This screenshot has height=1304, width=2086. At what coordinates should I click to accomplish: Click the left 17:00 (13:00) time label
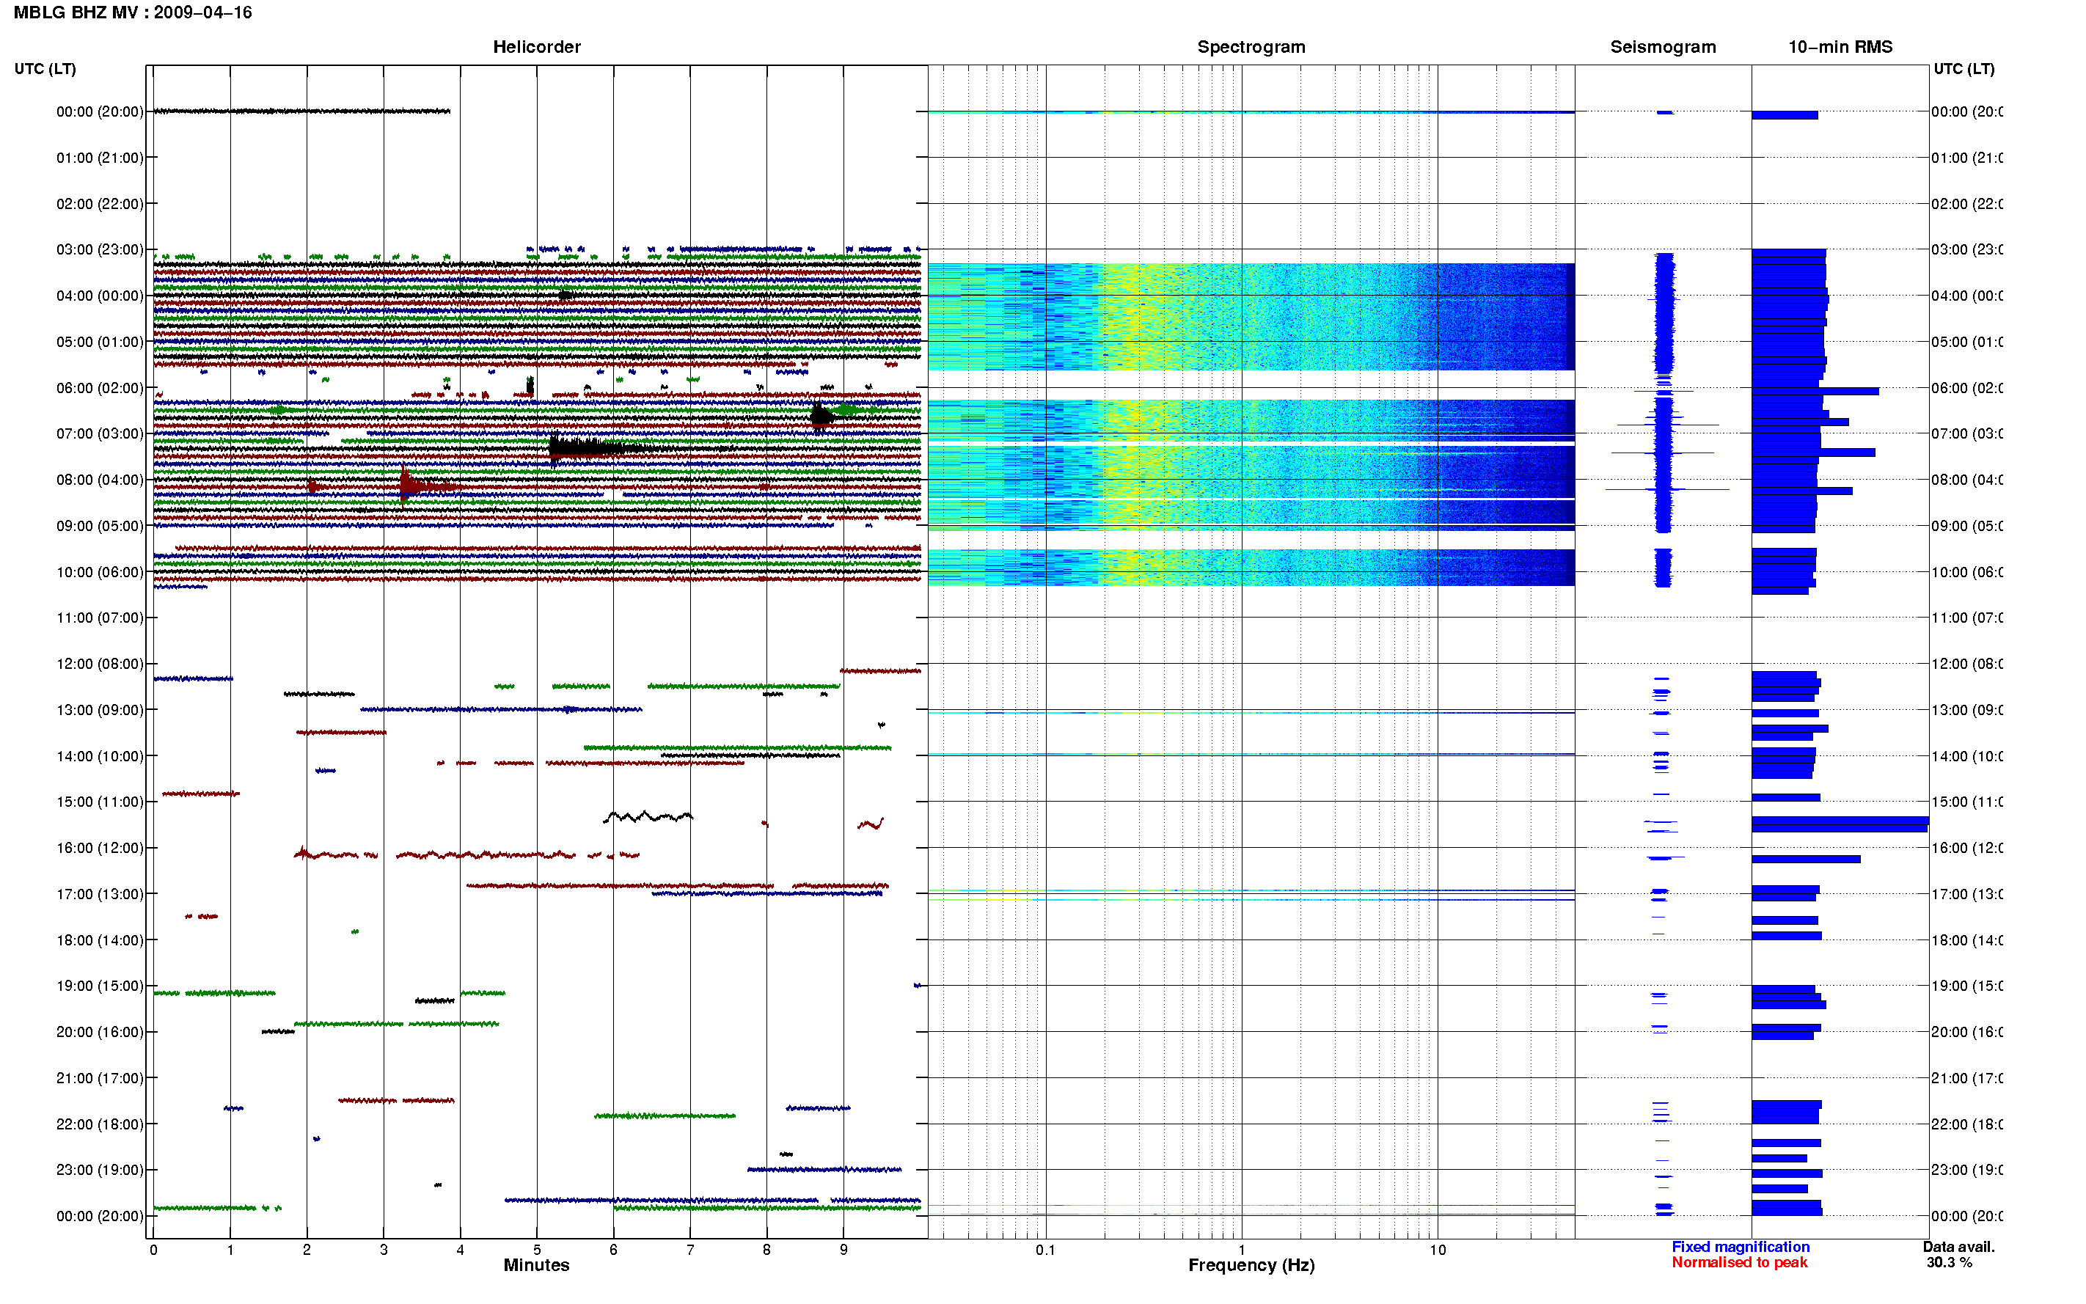coord(100,894)
